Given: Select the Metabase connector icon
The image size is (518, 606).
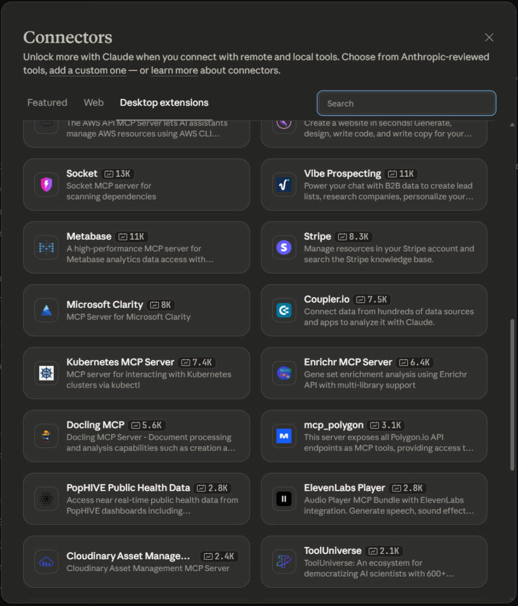Looking at the screenshot, I should [46, 247].
